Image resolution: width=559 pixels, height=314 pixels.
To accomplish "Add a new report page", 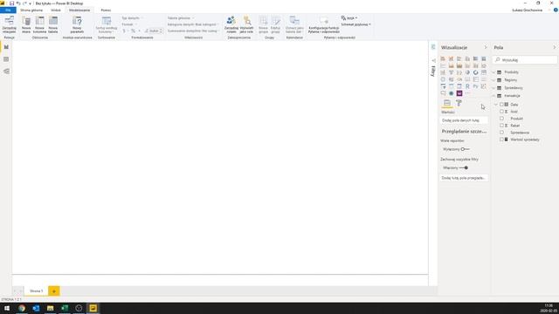I will (x=54, y=290).
